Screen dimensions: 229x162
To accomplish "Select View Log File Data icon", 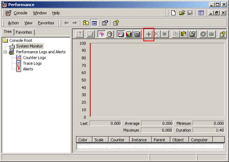I will point(110,34).
